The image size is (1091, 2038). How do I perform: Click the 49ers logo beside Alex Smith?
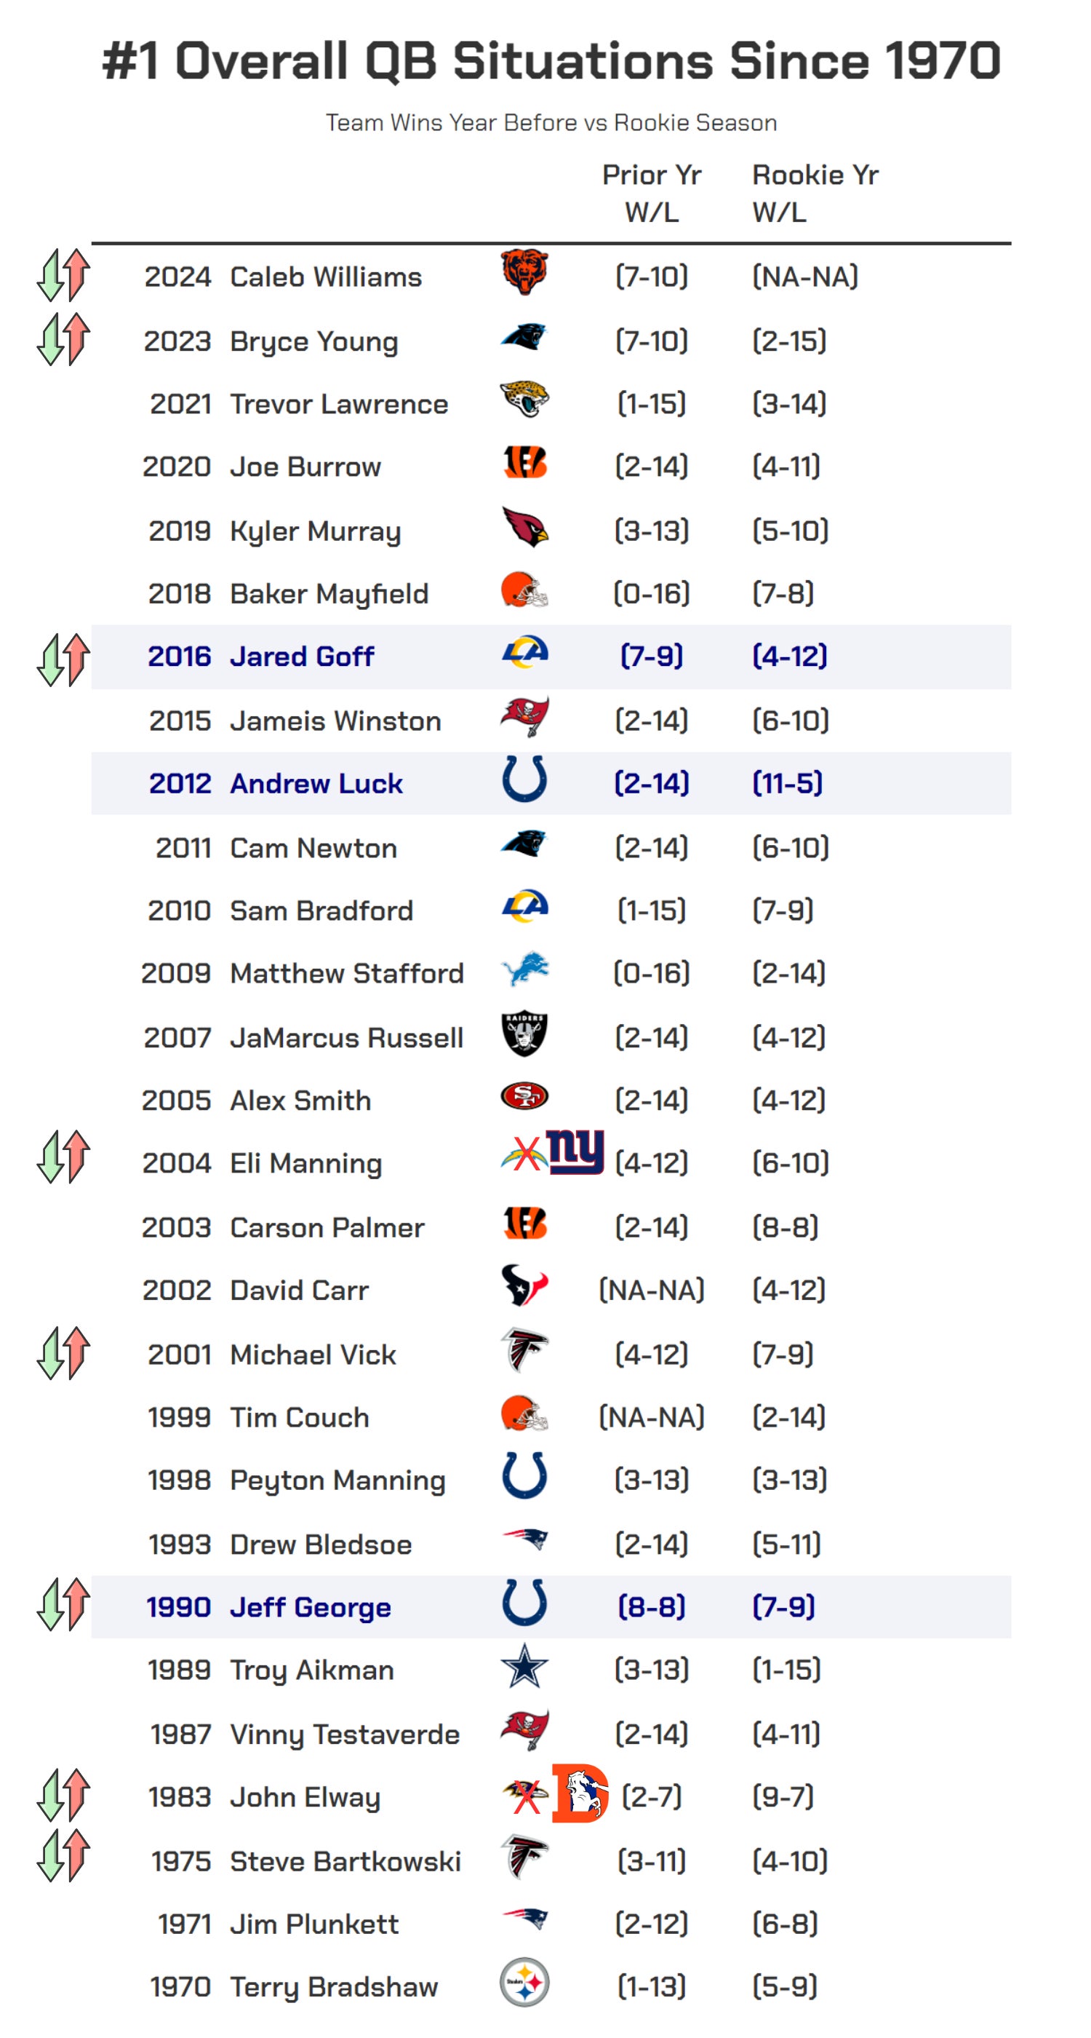(x=524, y=1097)
